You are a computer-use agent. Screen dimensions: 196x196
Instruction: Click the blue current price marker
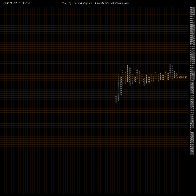coord(177,77)
